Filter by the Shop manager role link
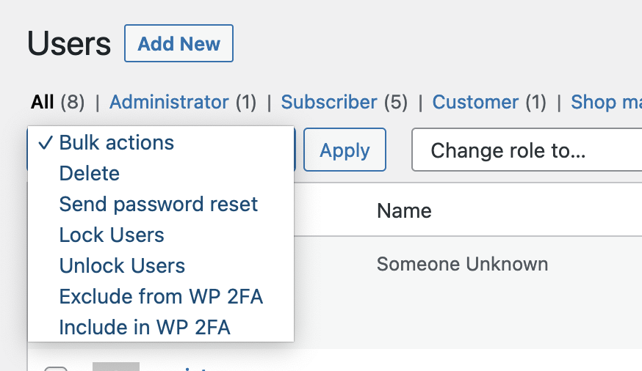Viewport: 642px width, 371px height. click(605, 102)
